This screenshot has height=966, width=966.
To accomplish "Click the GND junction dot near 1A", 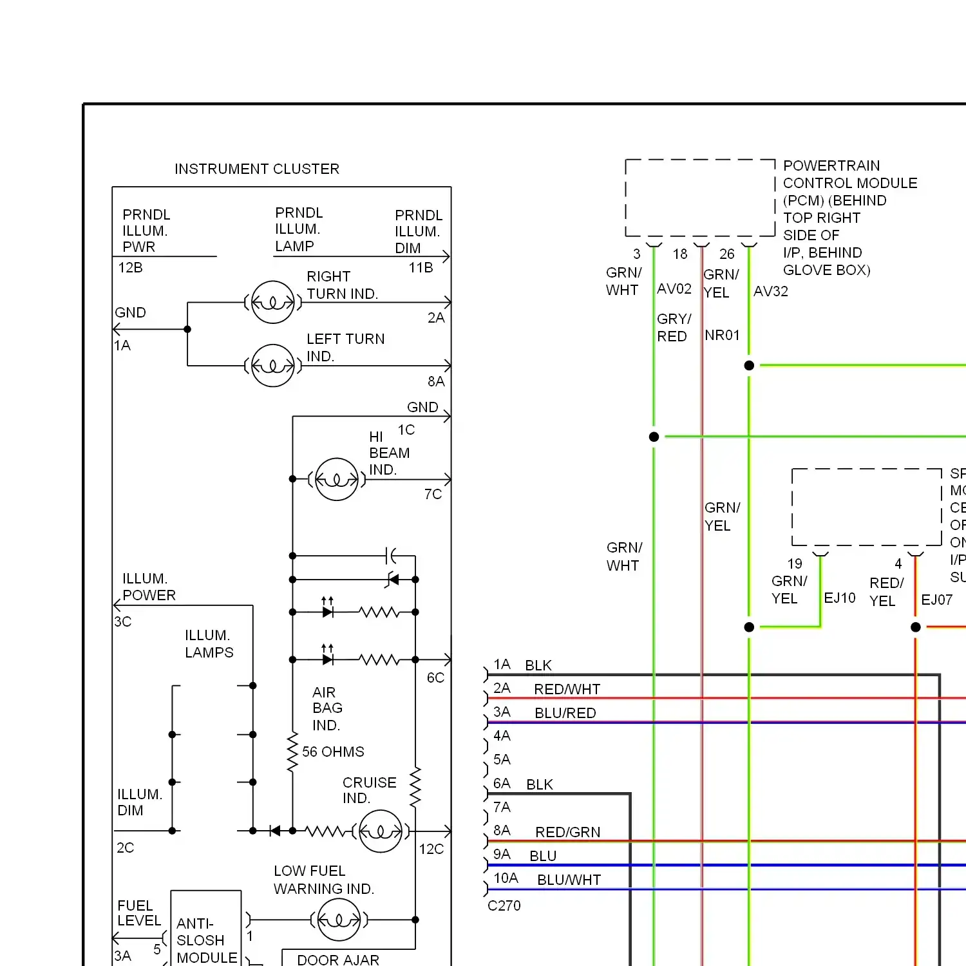I will [187, 329].
